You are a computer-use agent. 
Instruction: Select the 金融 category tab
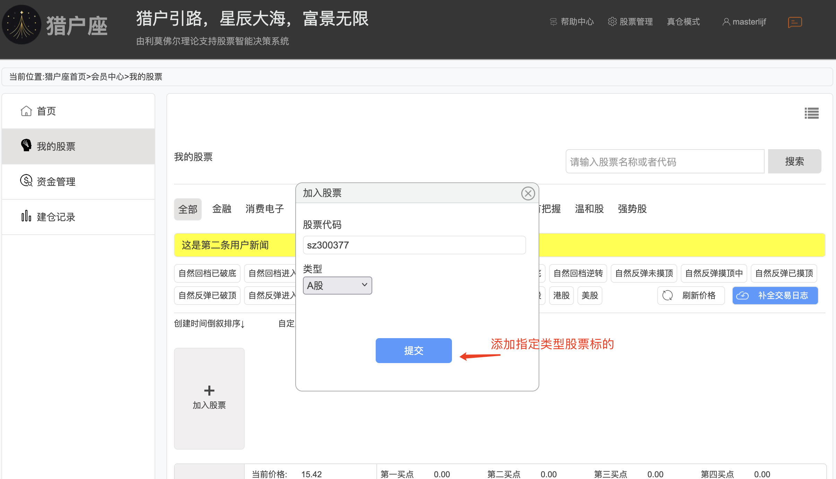(222, 209)
